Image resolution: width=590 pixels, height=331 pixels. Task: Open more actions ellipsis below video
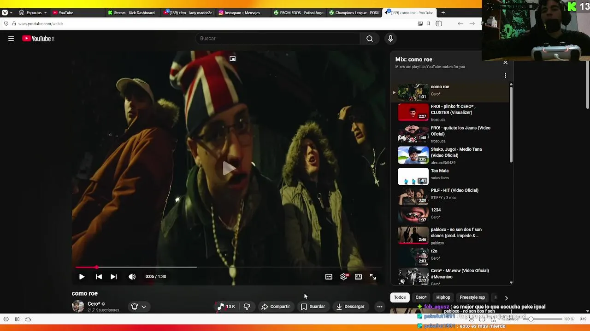point(380,307)
